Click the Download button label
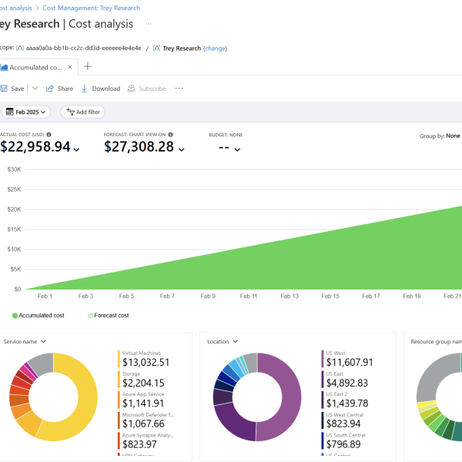This screenshot has width=462, height=462. [x=106, y=89]
